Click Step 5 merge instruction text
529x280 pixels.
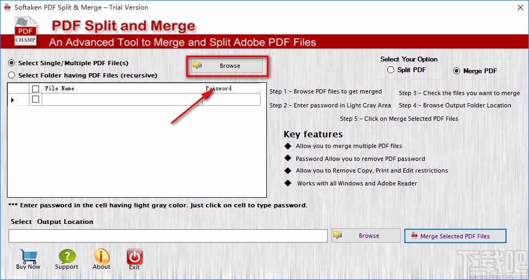coord(399,119)
